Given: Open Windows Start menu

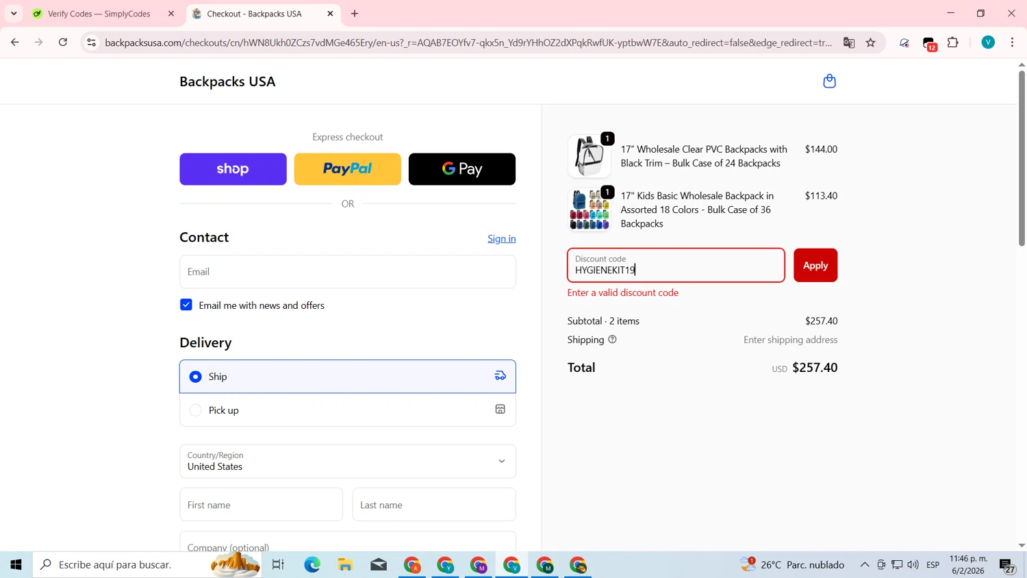Looking at the screenshot, I should coord(16,564).
